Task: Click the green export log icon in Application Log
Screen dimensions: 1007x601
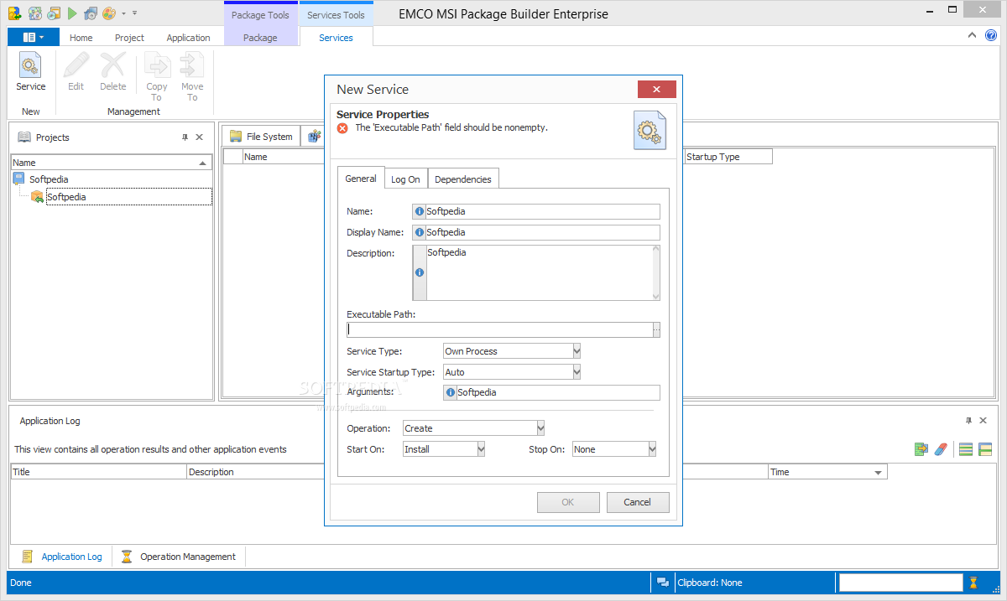Action: (x=921, y=449)
